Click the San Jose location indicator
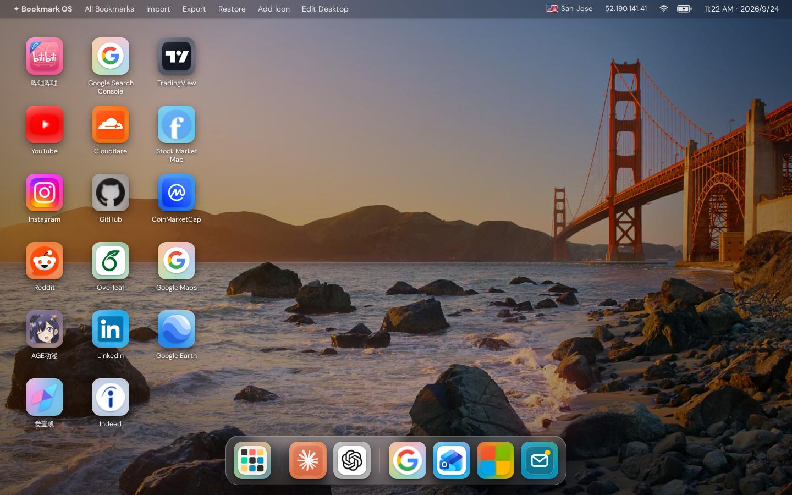Viewport: 792px width, 495px height. click(569, 9)
